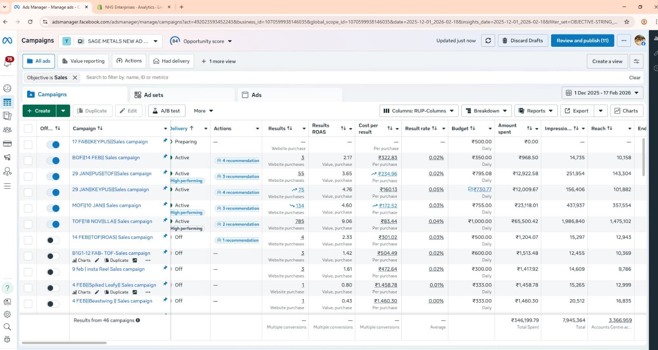The image size is (658, 350).
Task: Tick checkbox for 29 JAN||KEYPUS campaign row
Action: 28,192
